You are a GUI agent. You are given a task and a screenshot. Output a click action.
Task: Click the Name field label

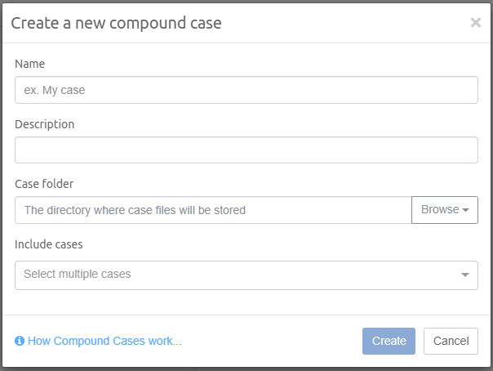pos(29,64)
